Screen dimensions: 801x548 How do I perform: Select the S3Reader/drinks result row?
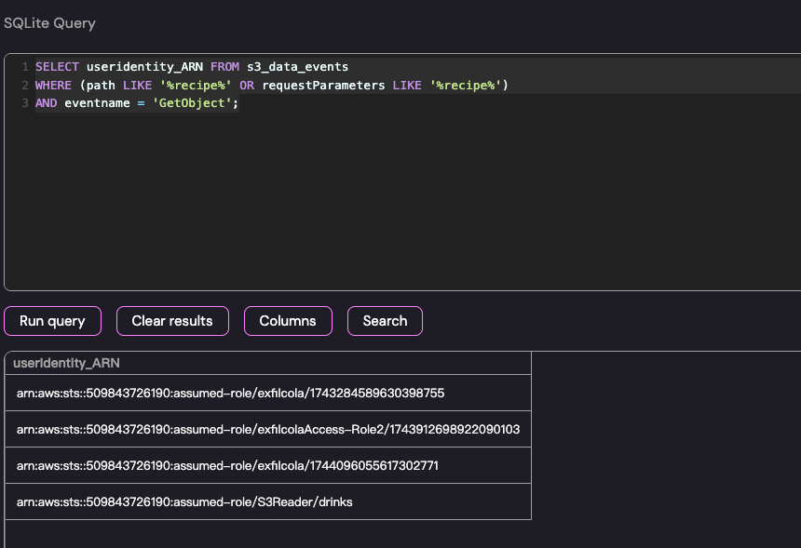184,501
